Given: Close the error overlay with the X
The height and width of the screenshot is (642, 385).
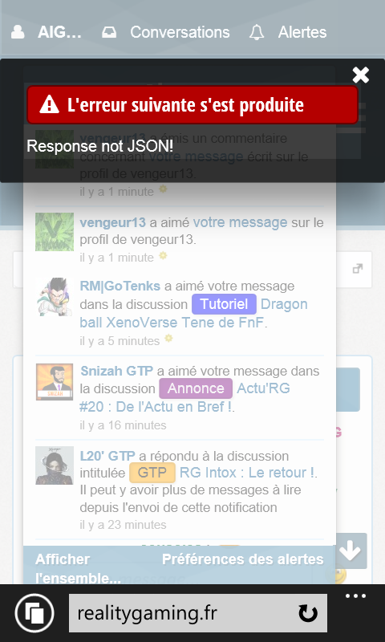Looking at the screenshot, I should click(360, 75).
